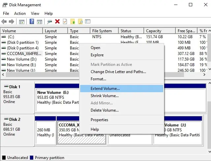Click the drive connect toolbar icon
Image resolution: width=211 pixels, height=161 pixels.
pyautogui.click(x=49, y=21)
